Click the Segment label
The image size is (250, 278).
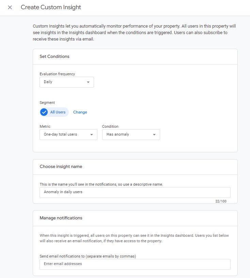point(47,103)
